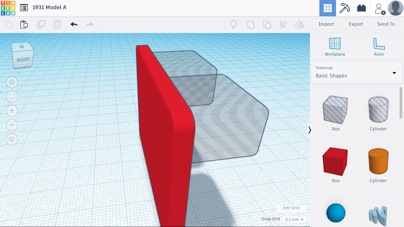This screenshot has height=227, width=404.
Task: Add a Ruler to the scene
Action: pyautogui.click(x=379, y=46)
